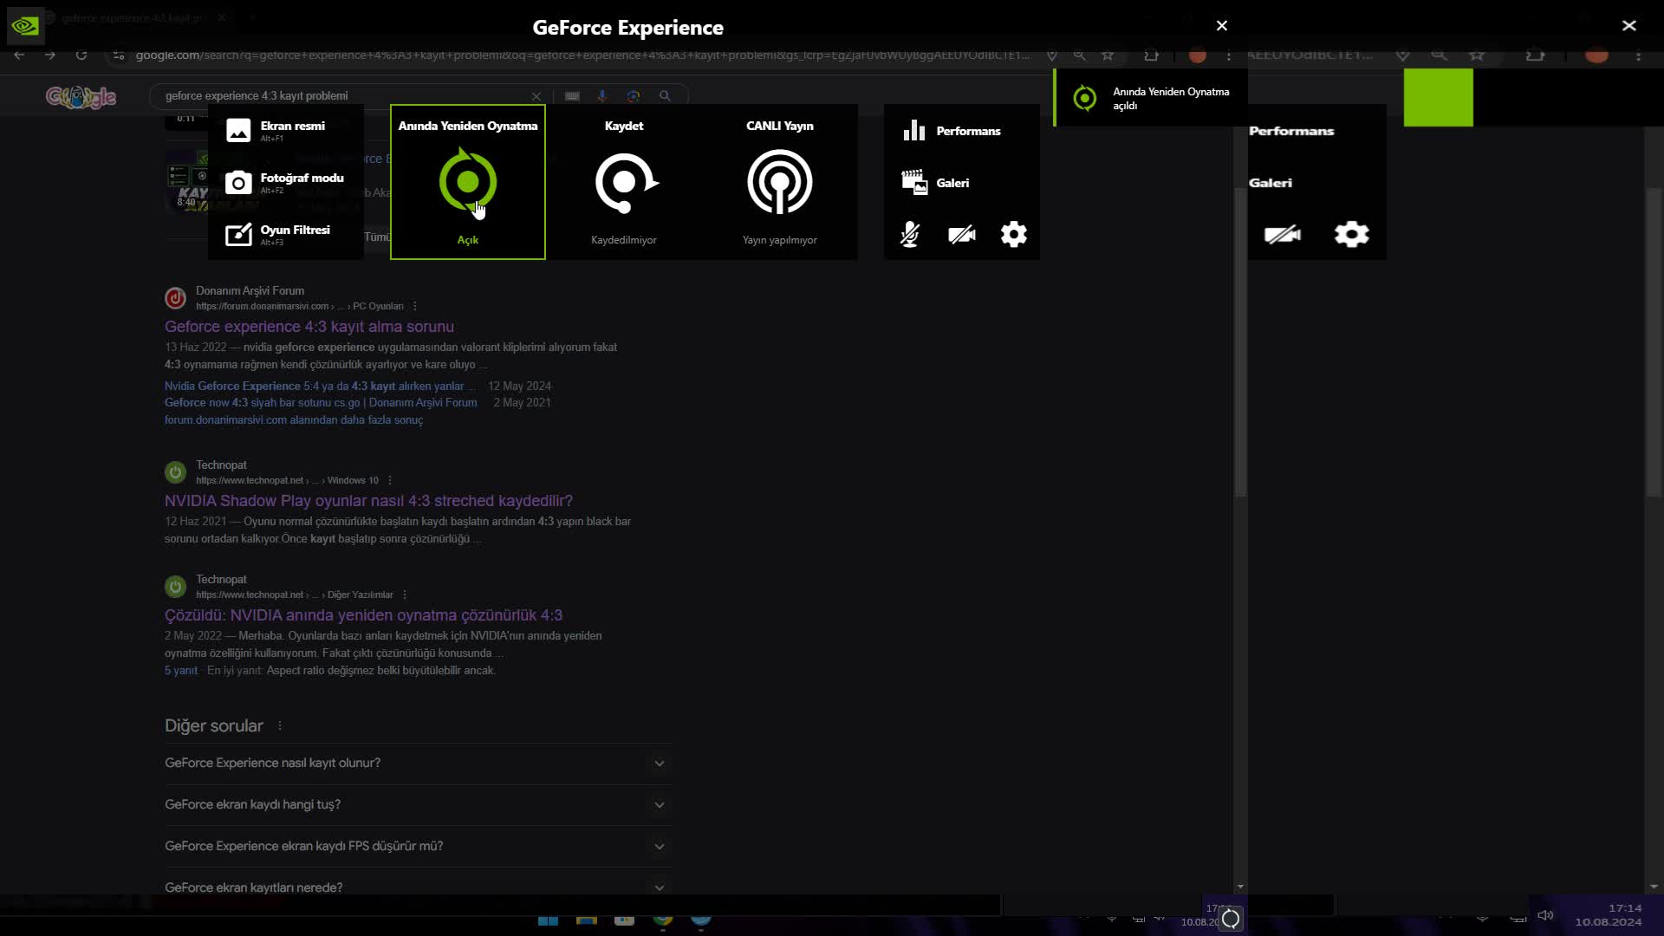
Task: Focus the Google search box query
Action: coord(347,96)
